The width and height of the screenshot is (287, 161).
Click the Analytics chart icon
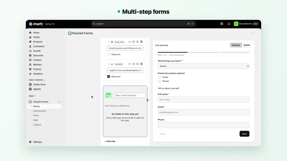click(30, 74)
